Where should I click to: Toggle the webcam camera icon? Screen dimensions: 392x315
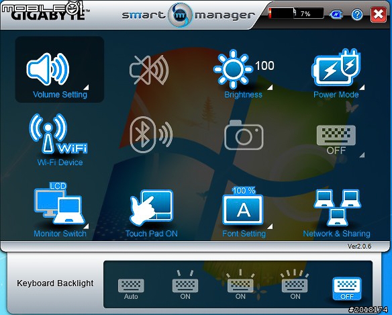(244, 135)
